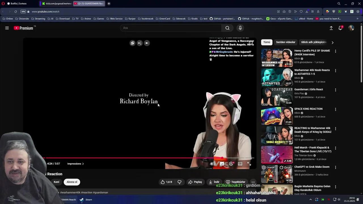The image size is (363, 204).
Task: Open the extensions cube icon
Action: 358,12
